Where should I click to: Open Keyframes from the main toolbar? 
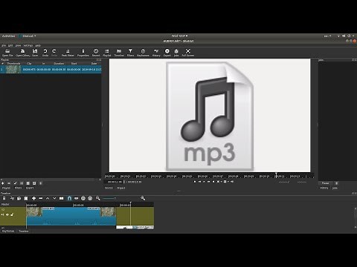tap(143, 53)
